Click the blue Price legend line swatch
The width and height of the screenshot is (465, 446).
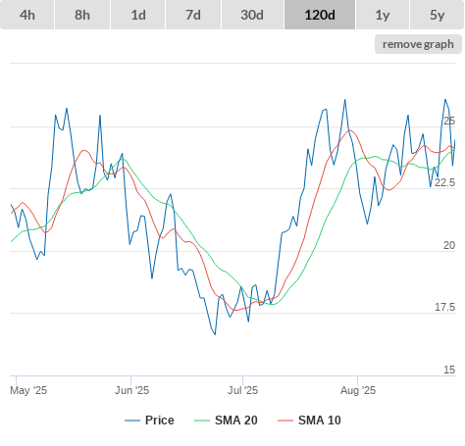[132, 421]
